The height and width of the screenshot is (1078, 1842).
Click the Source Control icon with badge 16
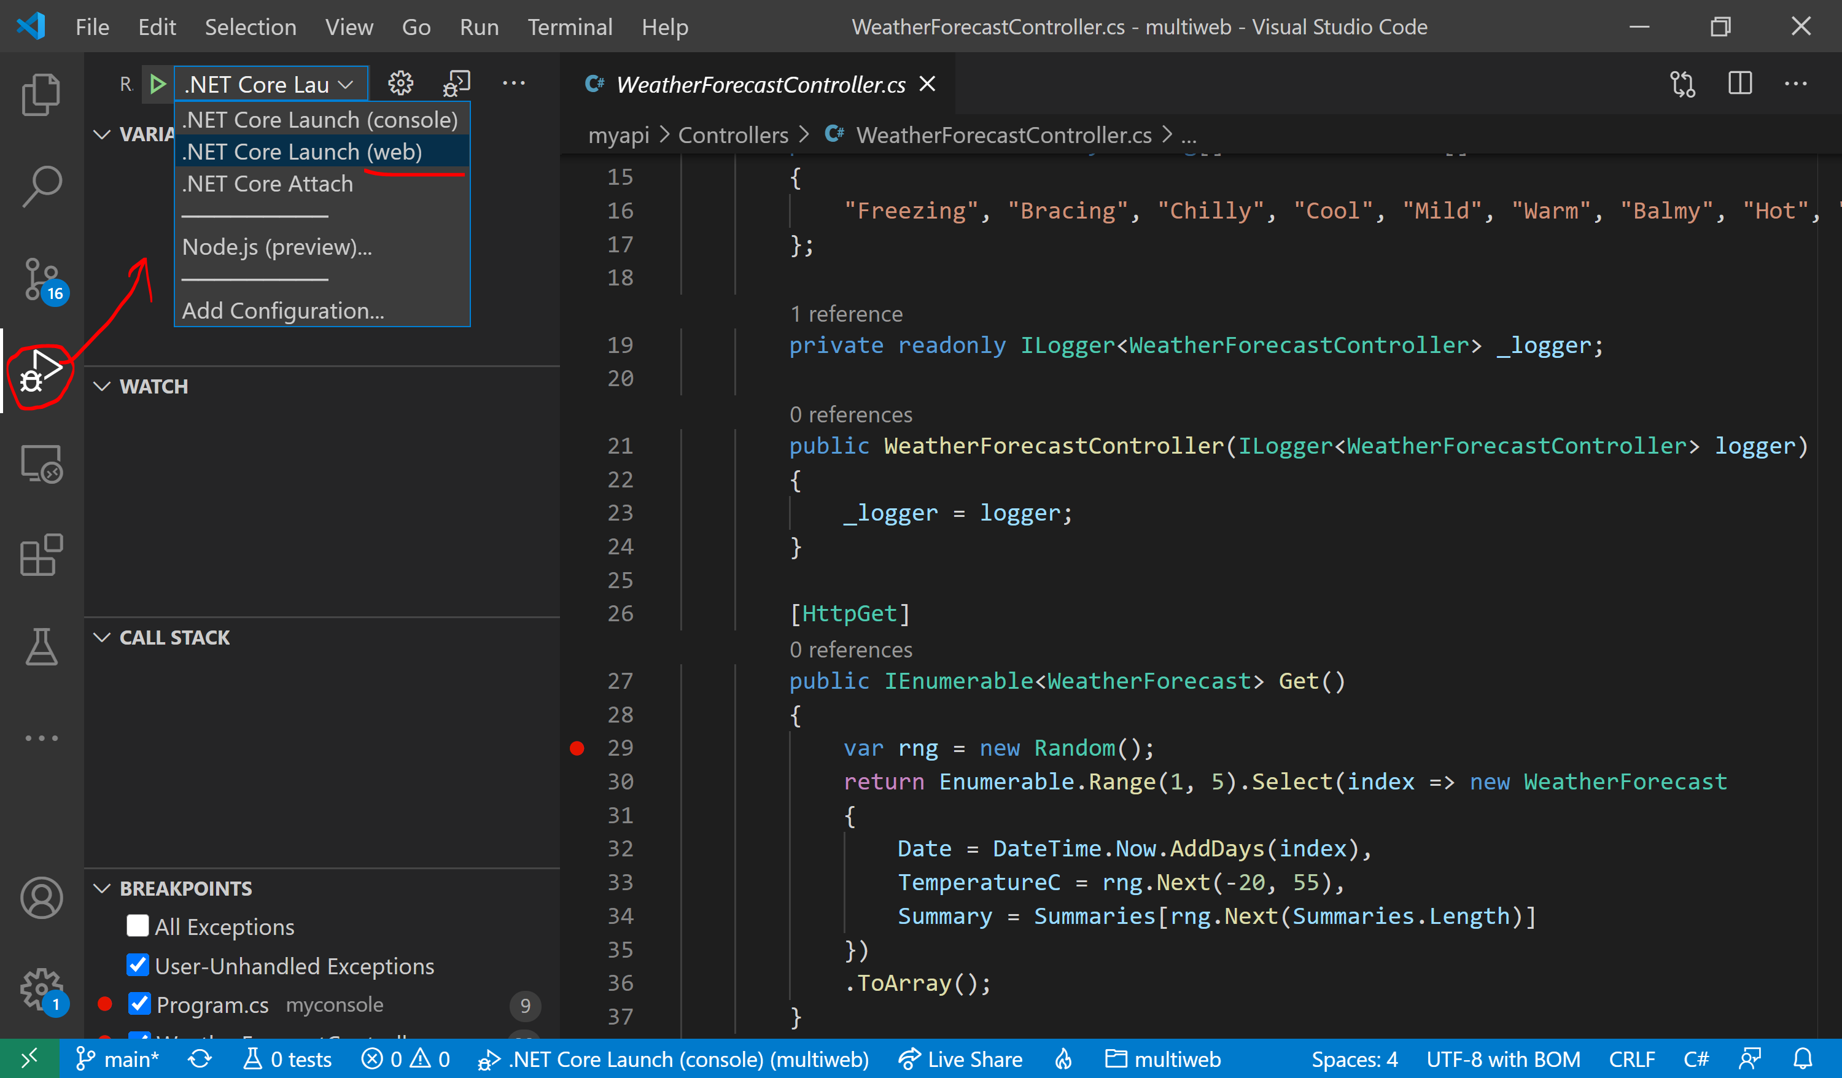click(39, 276)
